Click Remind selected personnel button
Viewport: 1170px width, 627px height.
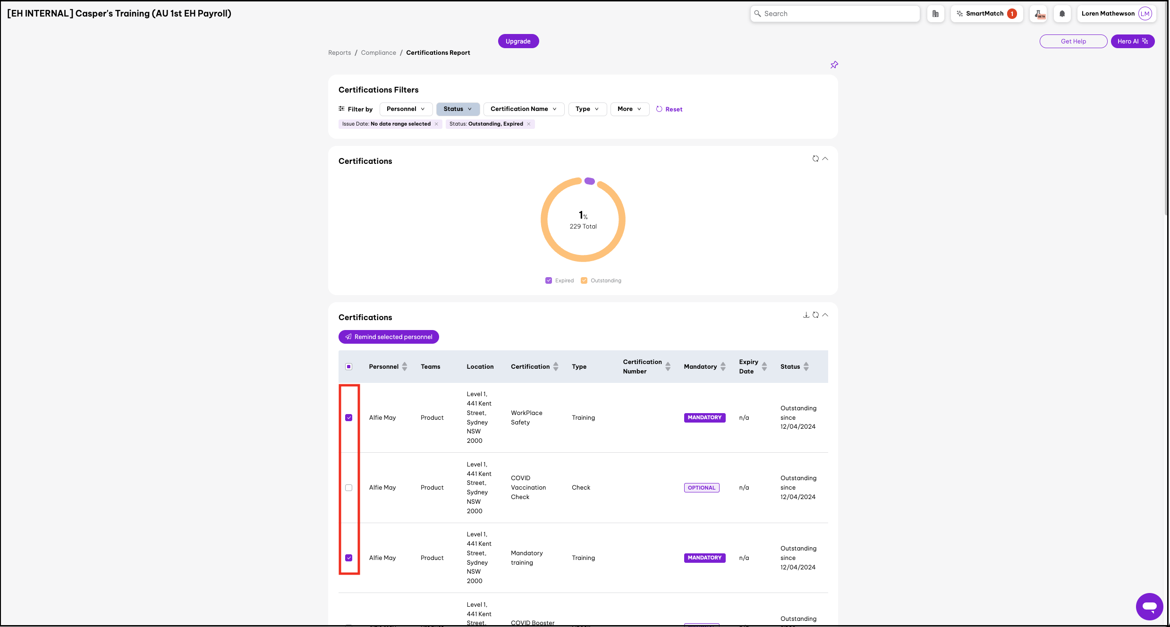pyautogui.click(x=389, y=337)
